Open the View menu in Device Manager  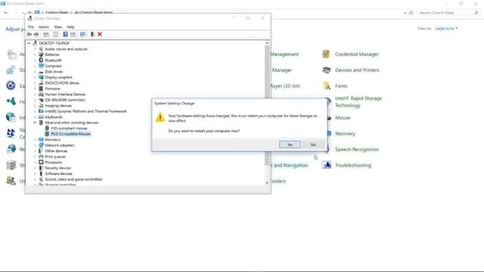(58, 27)
